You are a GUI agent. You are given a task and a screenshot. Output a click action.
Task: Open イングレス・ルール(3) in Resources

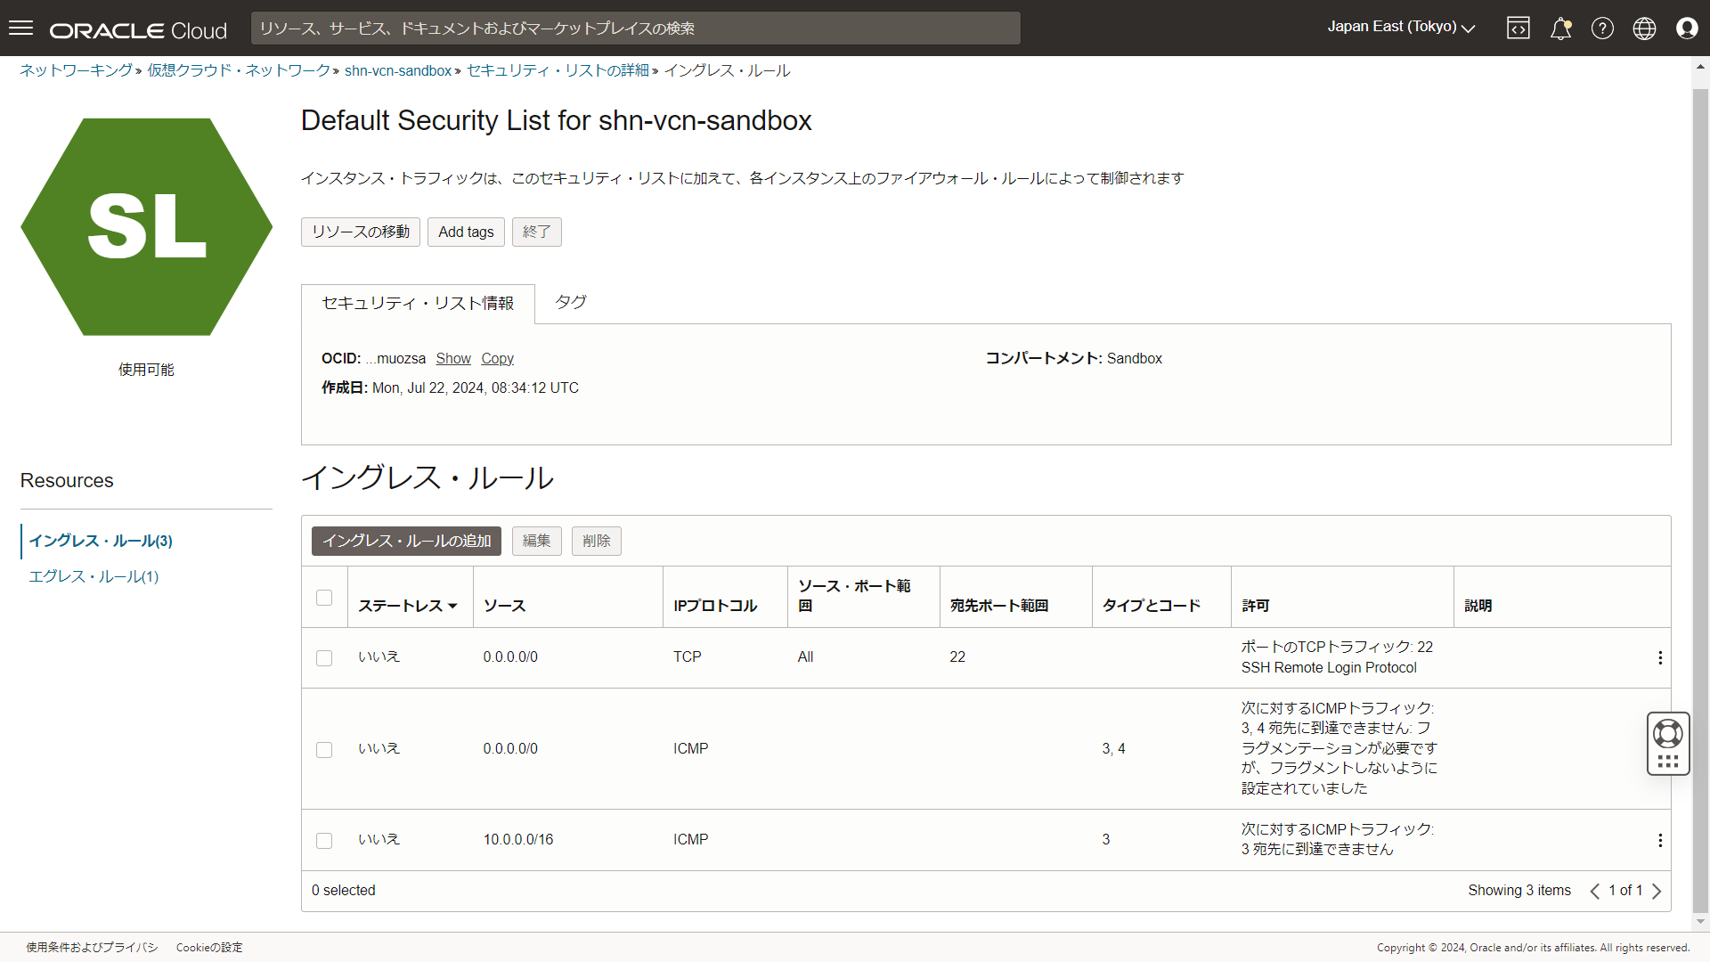(x=101, y=541)
